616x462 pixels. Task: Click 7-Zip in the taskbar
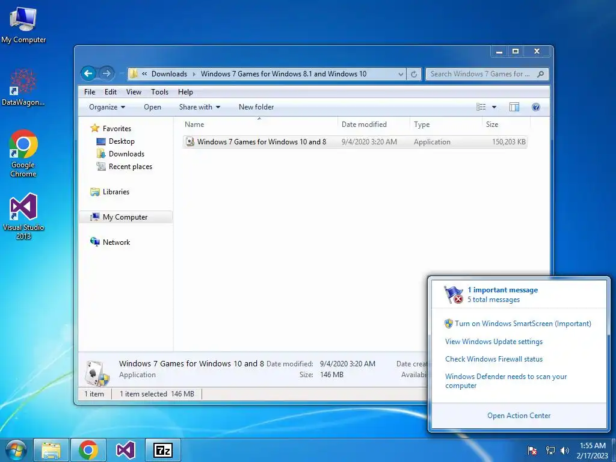162,450
